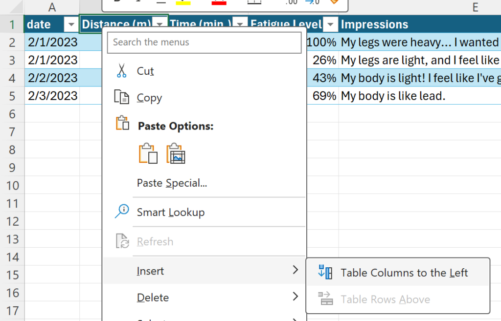
Task: Select row 8 header
Action: 12,150
